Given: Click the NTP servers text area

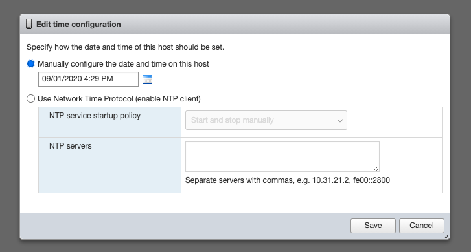Looking at the screenshot, I should [x=282, y=156].
